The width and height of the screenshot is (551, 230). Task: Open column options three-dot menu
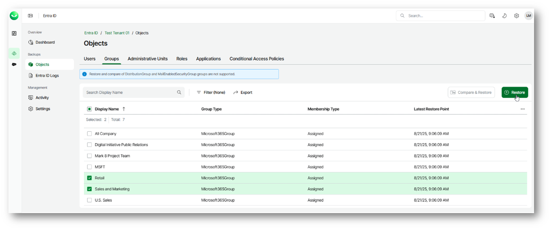(522, 109)
